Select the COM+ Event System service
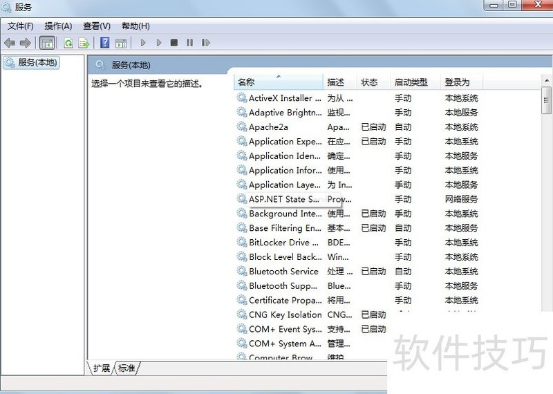 click(x=310, y=329)
